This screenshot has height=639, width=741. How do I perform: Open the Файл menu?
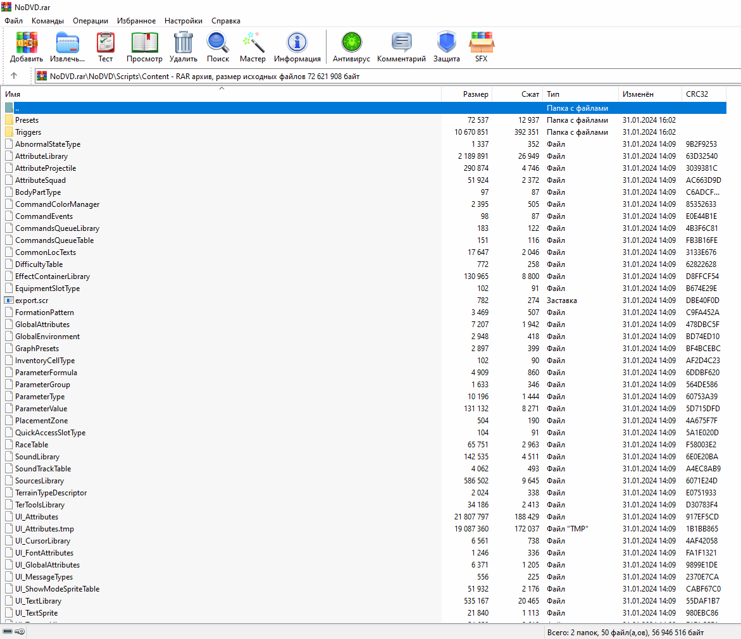tap(14, 21)
